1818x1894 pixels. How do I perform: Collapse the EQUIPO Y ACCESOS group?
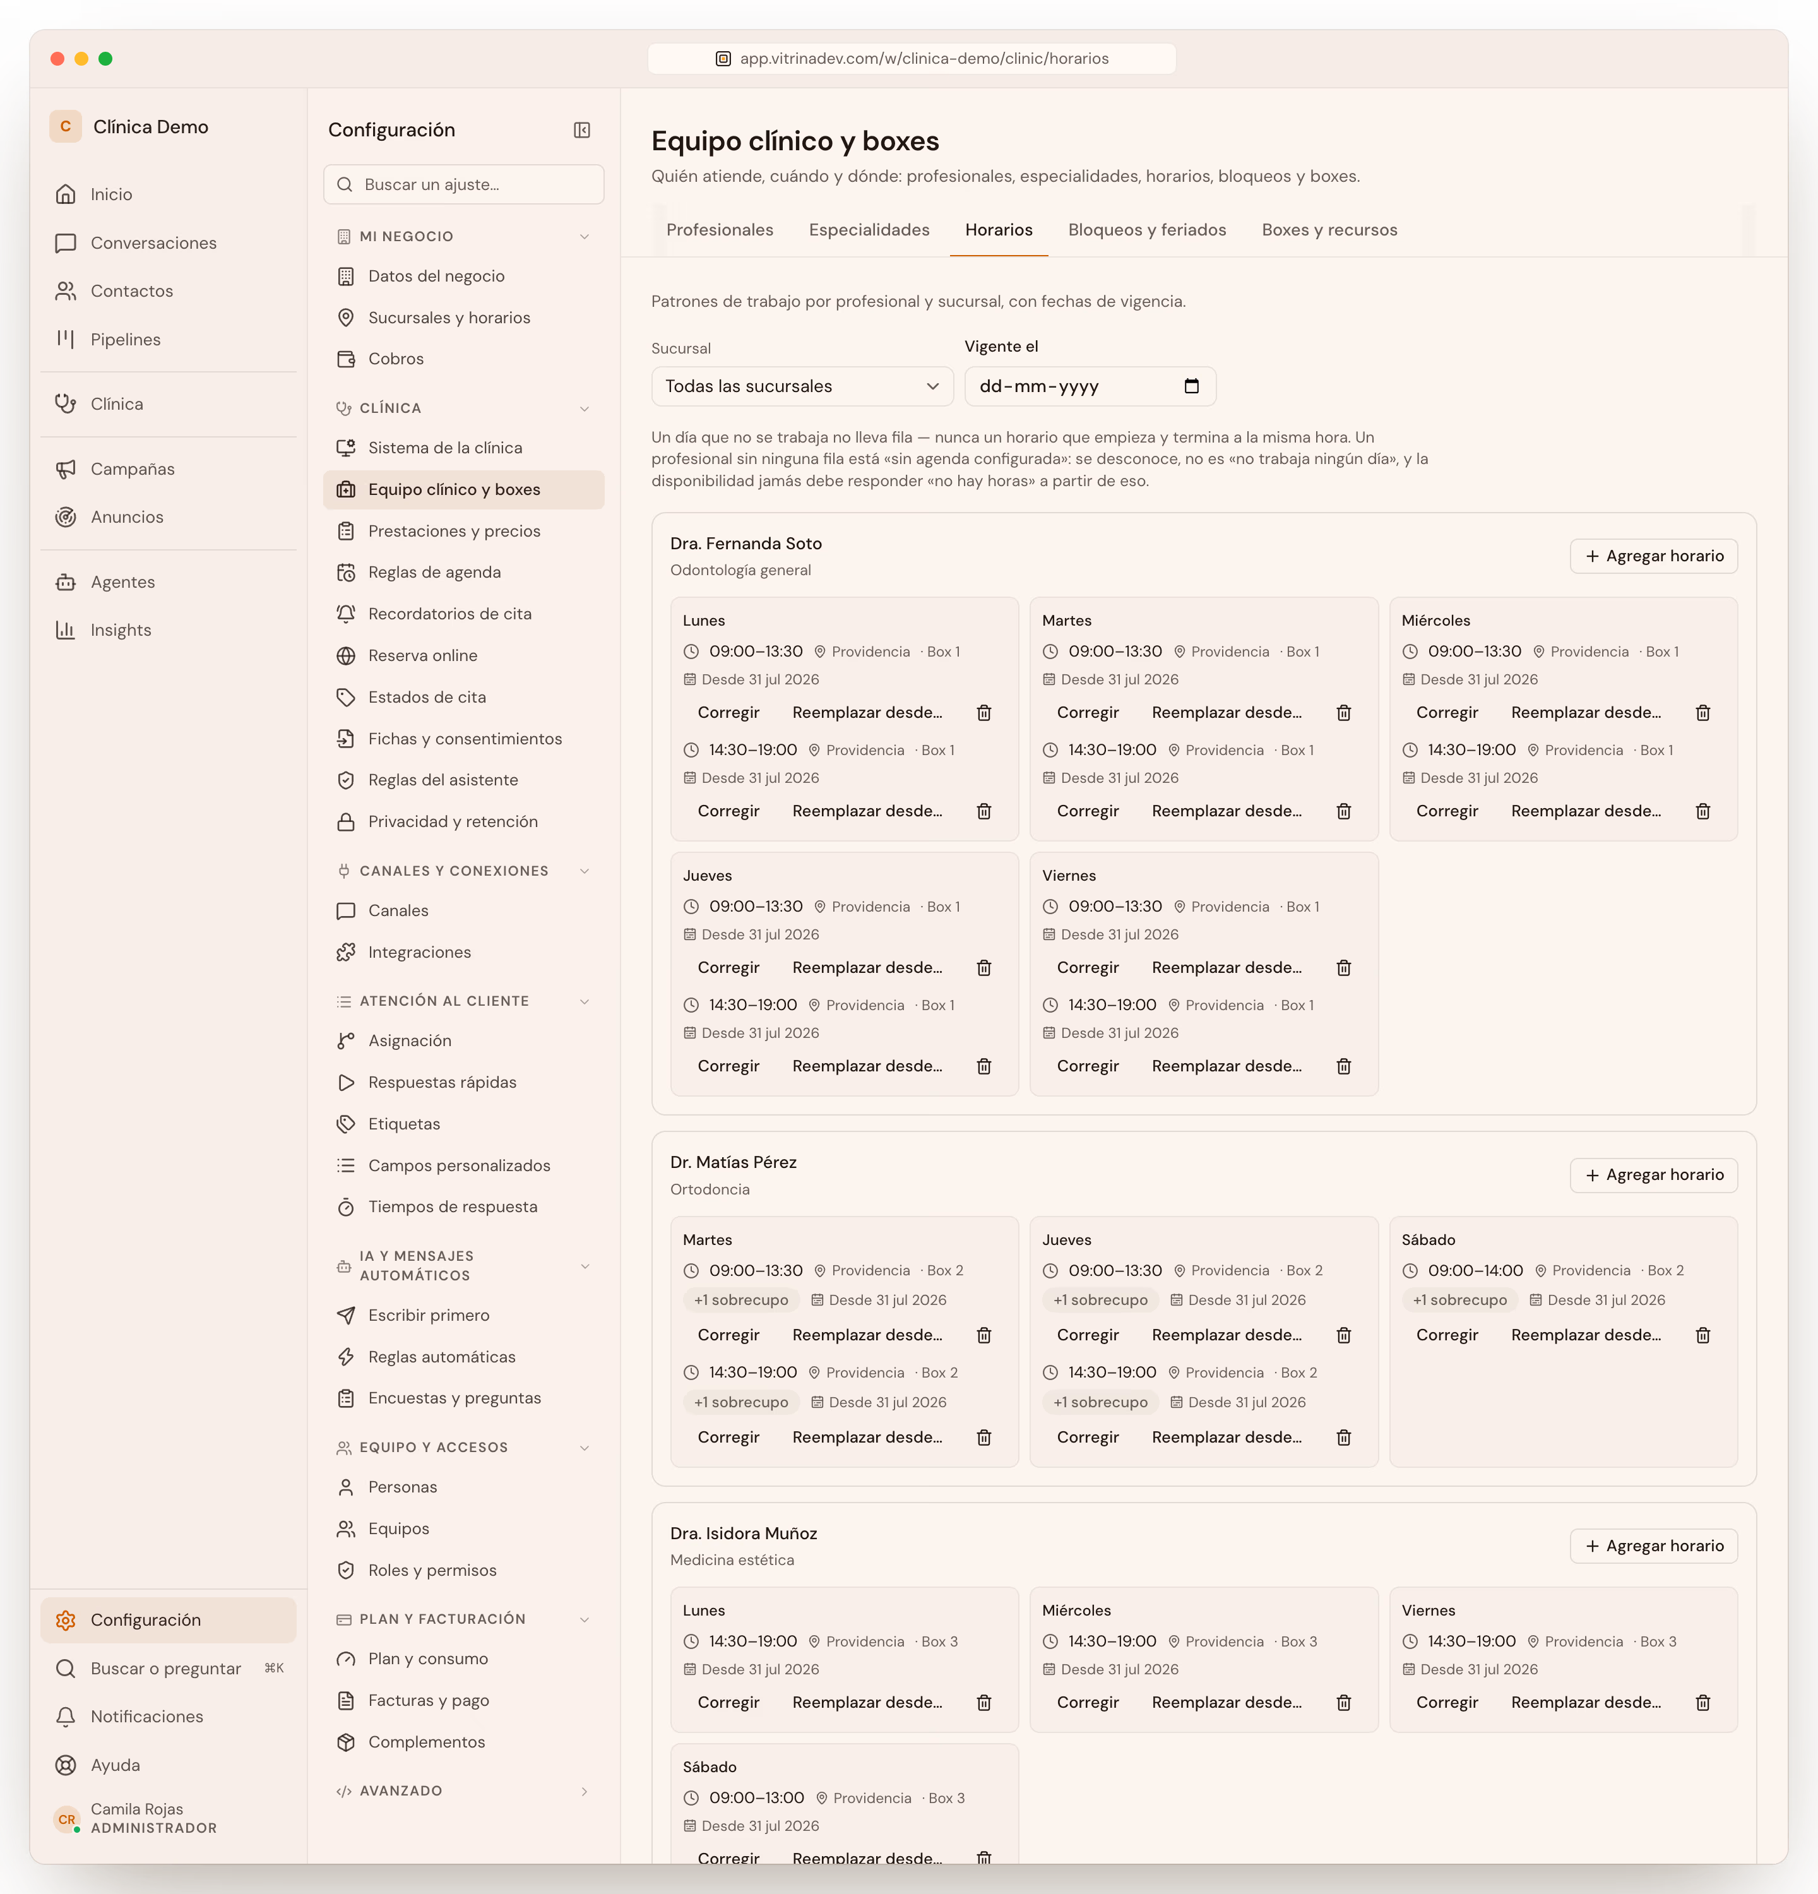464,1448
